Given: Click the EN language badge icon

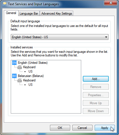Looking at the screenshot, I should pyautogui.click(x=14, y=63).
